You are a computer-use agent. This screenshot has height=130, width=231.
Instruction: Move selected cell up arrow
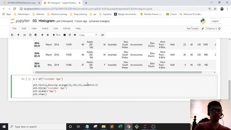pyautogui.click(x=42, y=35)
